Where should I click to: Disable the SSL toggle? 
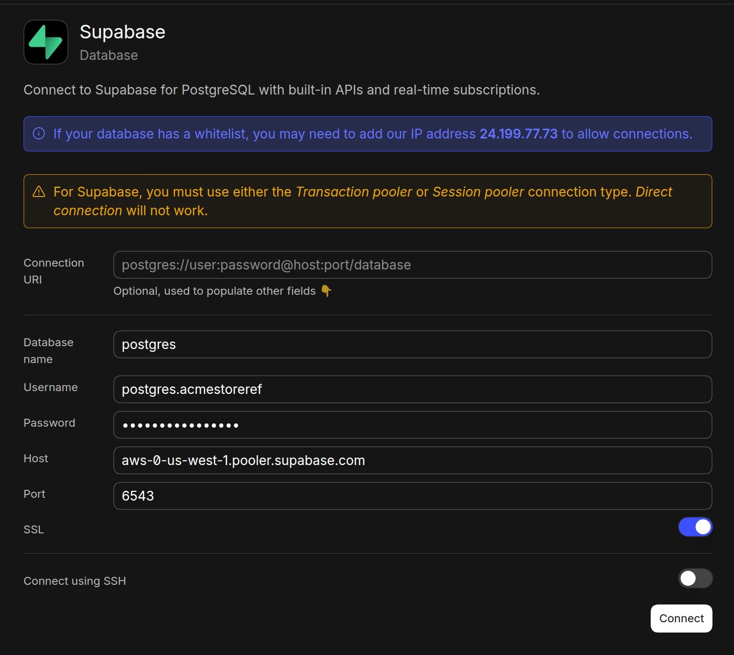point(695,527)
